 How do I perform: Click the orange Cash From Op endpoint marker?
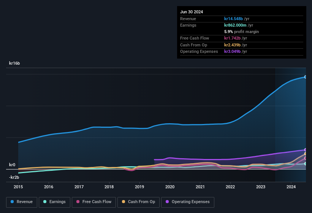click(x=306, y=154)
